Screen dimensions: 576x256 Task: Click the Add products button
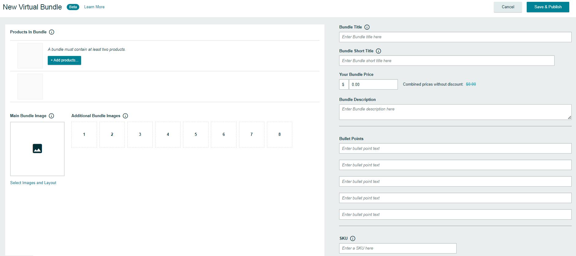click(64, 60)
